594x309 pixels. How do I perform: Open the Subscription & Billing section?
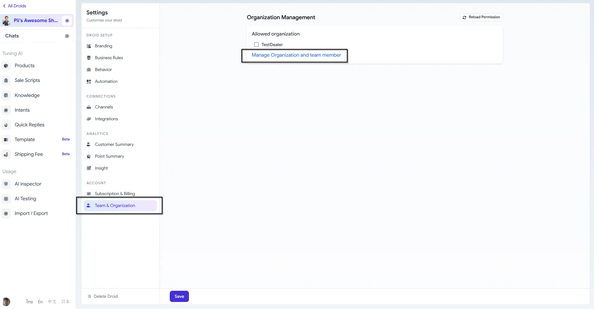click(115, 194)
